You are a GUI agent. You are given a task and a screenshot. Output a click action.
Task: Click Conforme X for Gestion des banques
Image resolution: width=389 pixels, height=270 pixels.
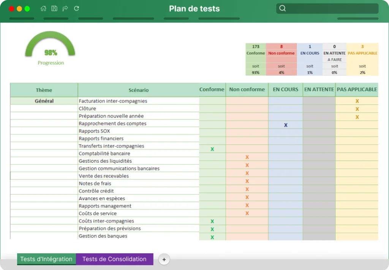(x=212, y=237)
